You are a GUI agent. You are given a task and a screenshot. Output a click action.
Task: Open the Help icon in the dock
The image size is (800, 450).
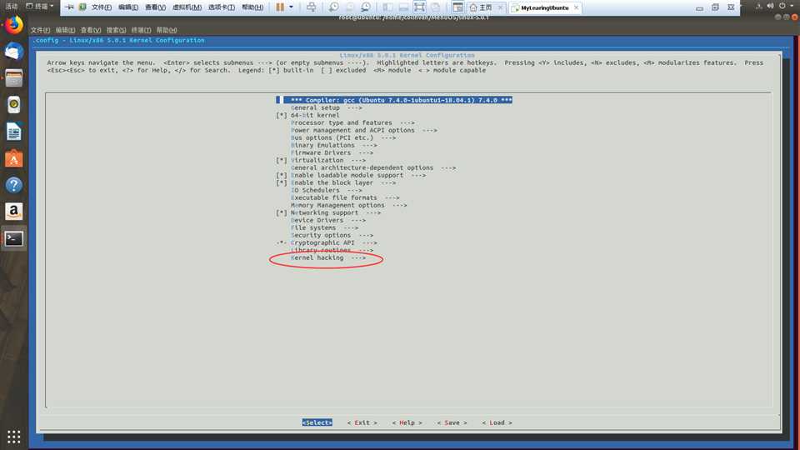(x=14, y=185)
